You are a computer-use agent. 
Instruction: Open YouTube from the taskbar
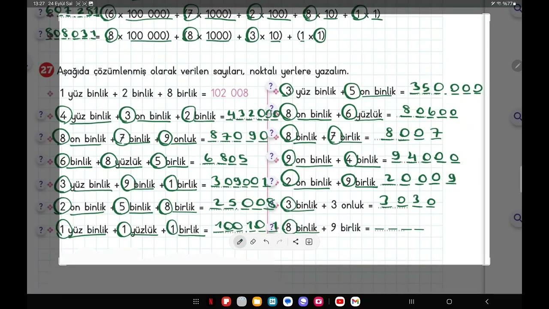340,302
